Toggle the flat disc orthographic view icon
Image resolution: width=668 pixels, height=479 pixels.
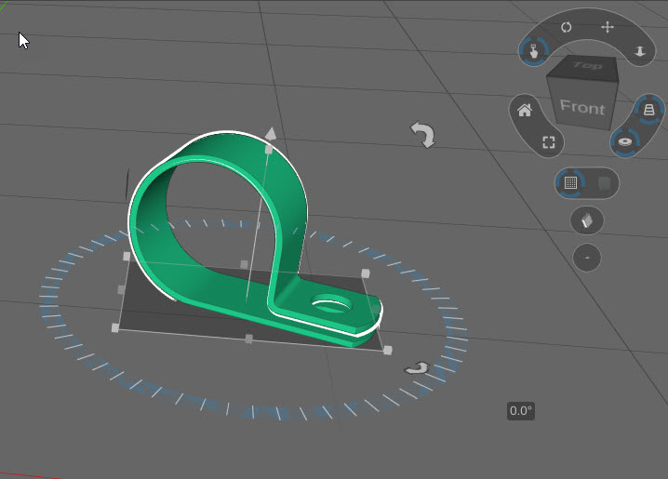[x=625, y=141]
